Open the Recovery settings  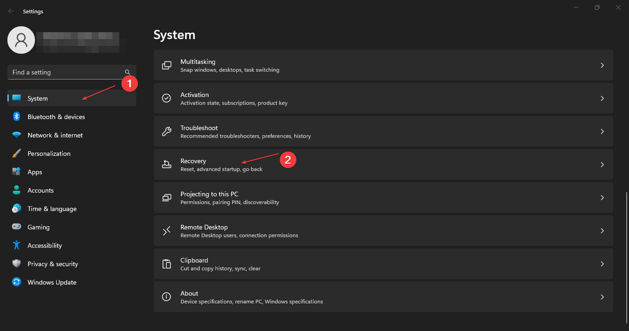384,165
